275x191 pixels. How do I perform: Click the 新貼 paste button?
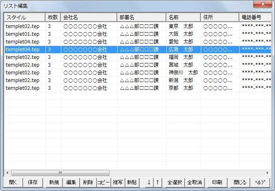[131, 182]
